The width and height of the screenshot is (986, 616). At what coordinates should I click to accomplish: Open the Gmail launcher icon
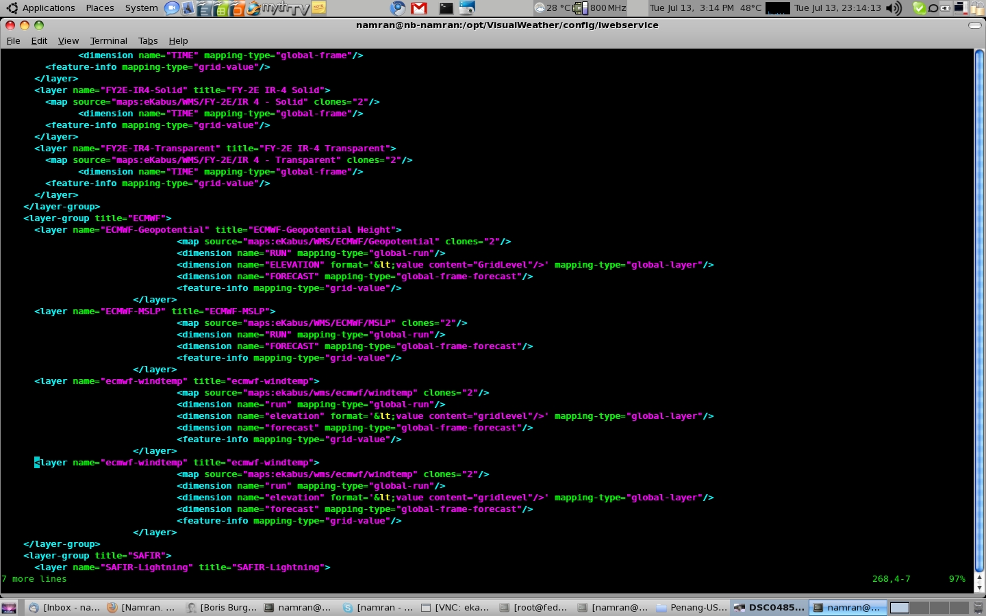tap(419, 8)
